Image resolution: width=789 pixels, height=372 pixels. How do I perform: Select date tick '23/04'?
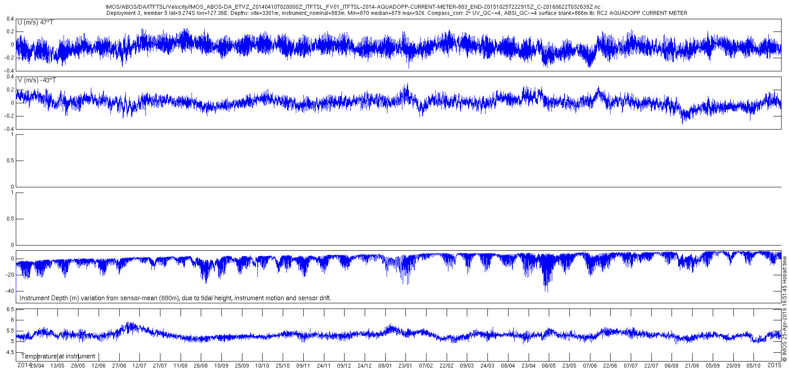click(529, 366)
